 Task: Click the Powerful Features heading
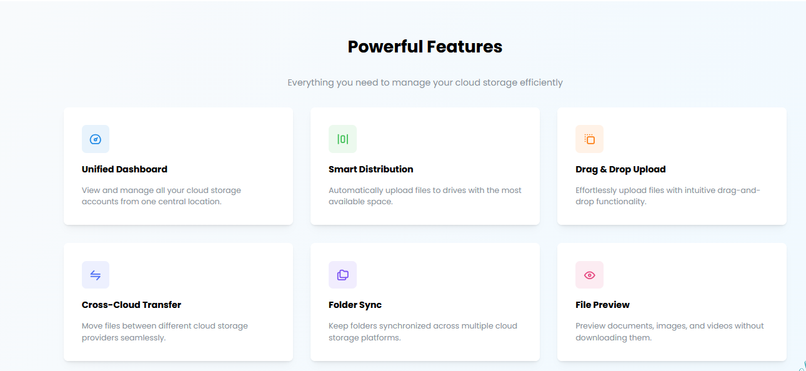[425, 46]
